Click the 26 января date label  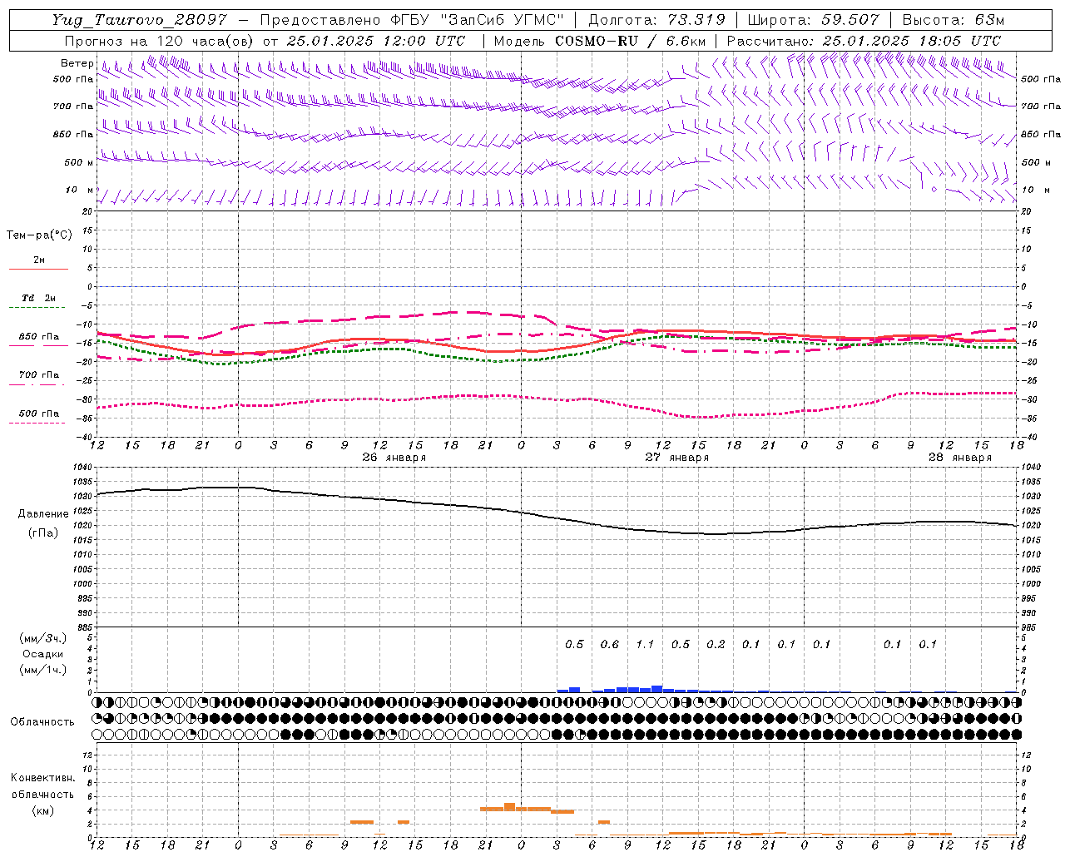(x=394, y=458)
